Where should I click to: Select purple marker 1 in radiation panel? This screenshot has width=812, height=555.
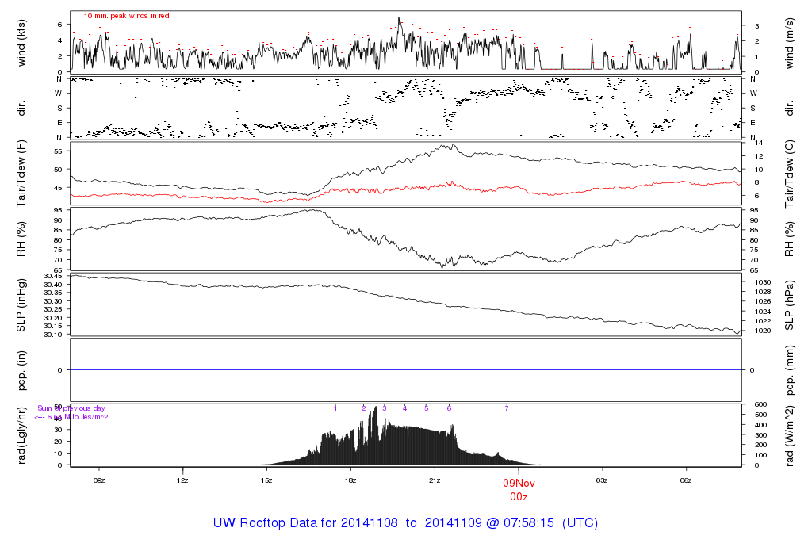click(x=335, y=408)
